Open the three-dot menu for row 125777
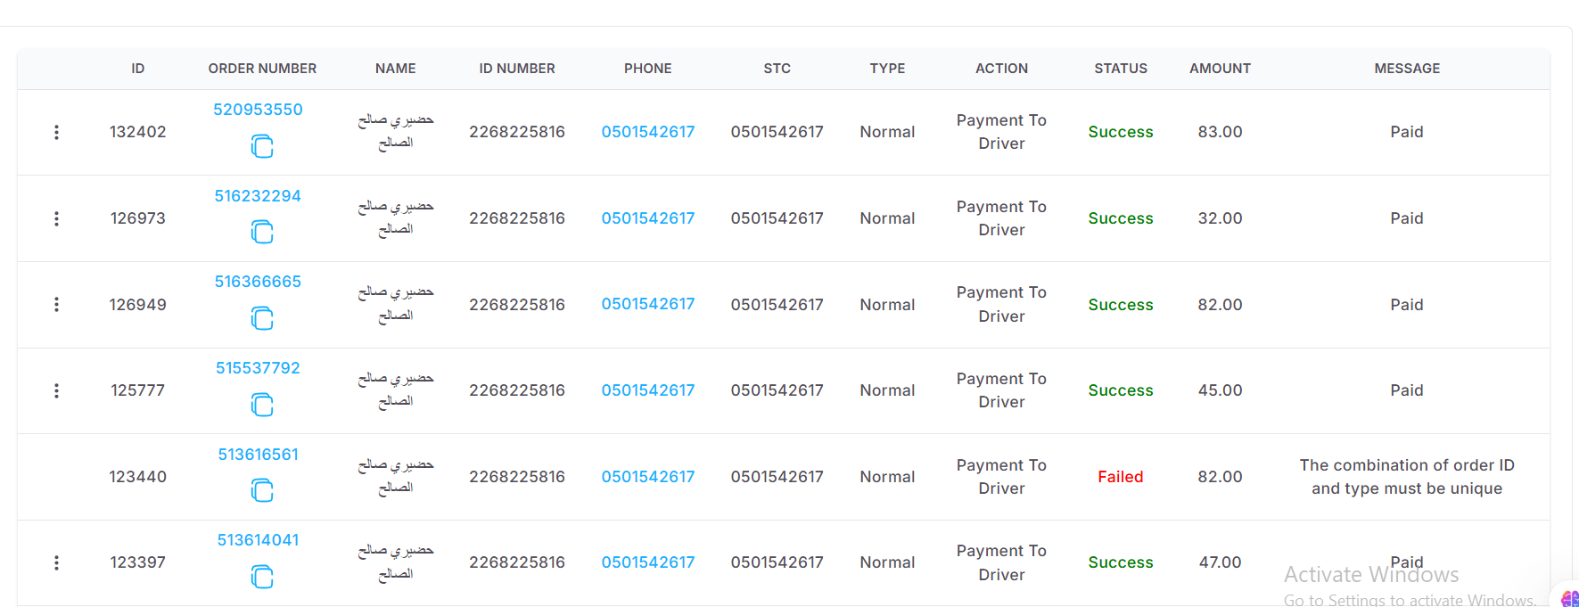The image size is (1579, 607). (56, 390)
